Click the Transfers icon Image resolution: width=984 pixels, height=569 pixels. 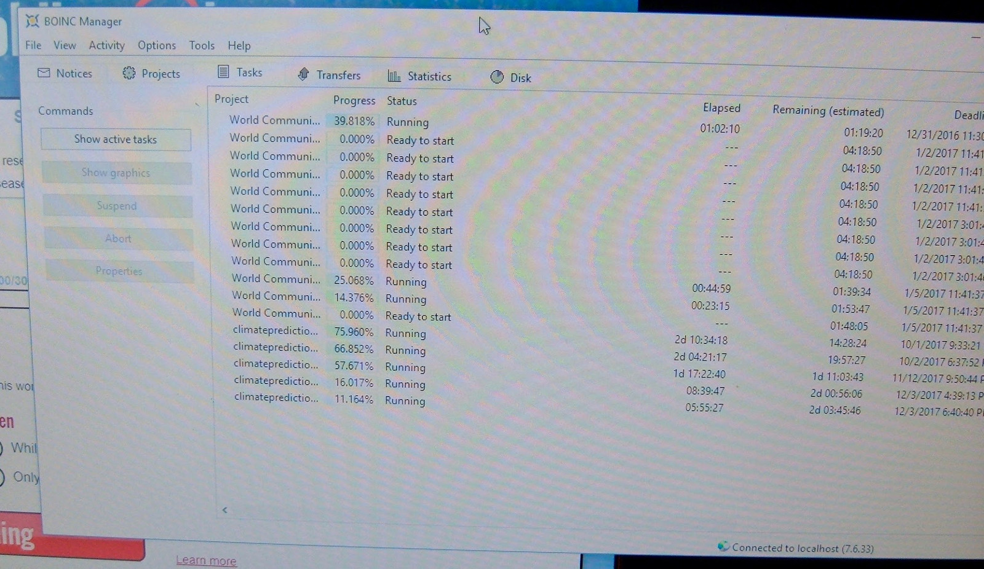click(303, 74)
